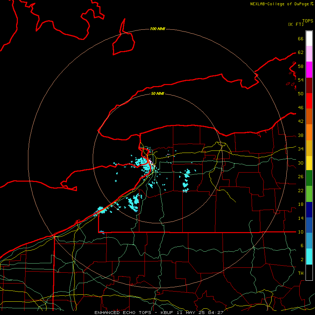Click the gold 38 kft legend swatch

309,148
